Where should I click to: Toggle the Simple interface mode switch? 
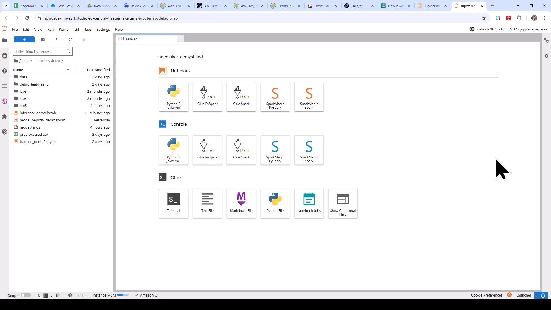coord(26,295)
